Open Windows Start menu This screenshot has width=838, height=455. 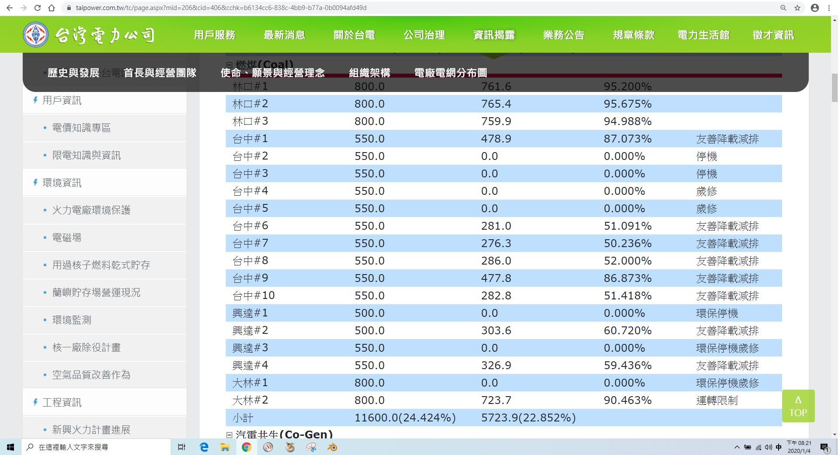click(10, 447)
